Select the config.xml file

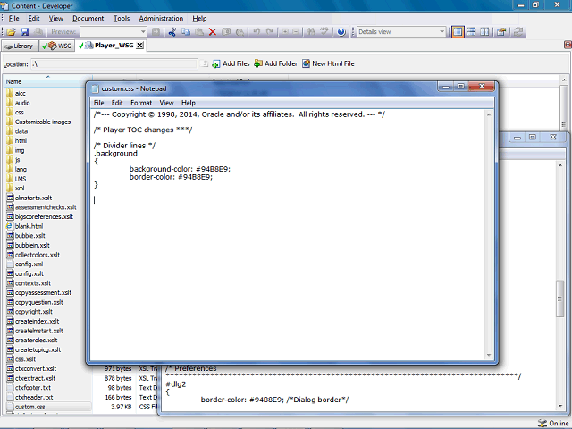29,265
